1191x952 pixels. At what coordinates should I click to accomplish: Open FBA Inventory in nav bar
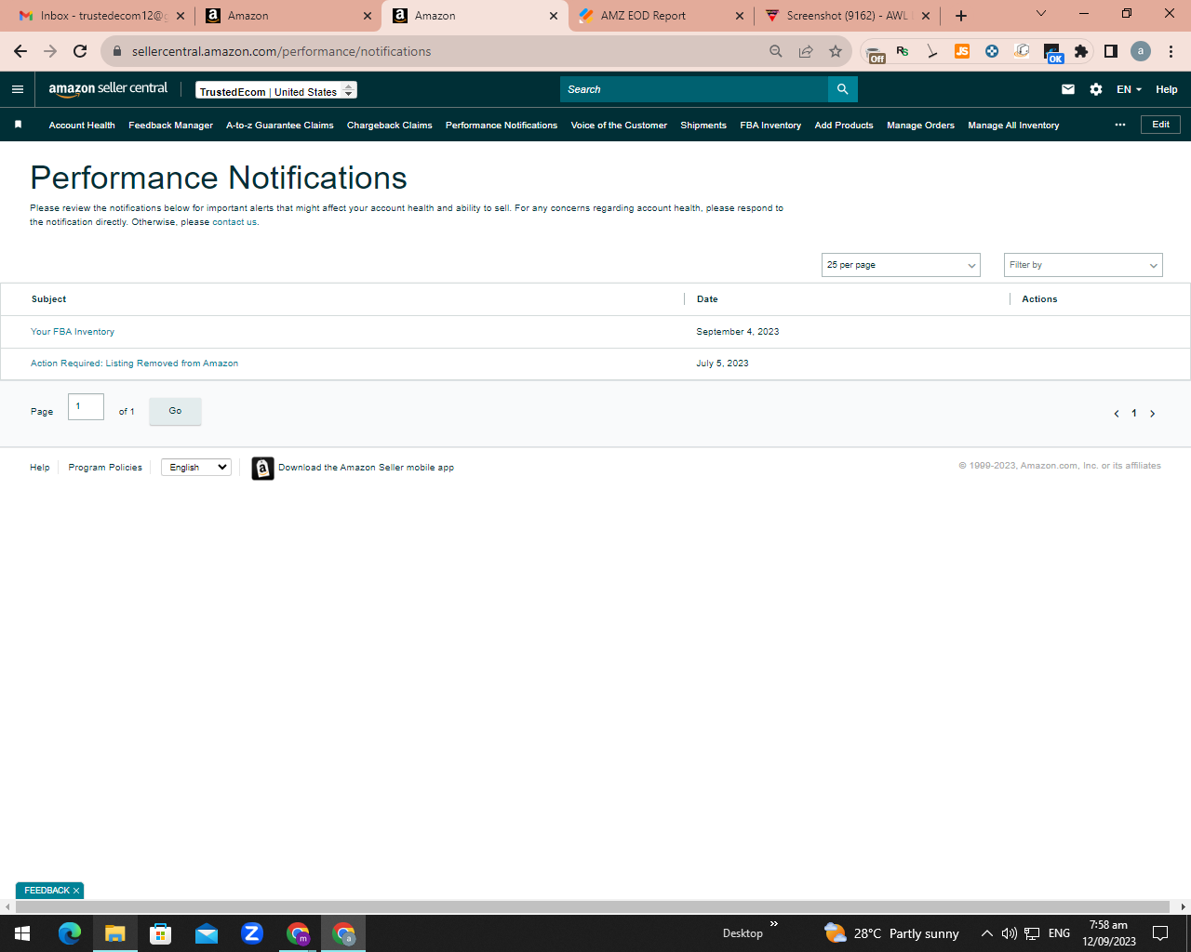[x=770, y=125]
